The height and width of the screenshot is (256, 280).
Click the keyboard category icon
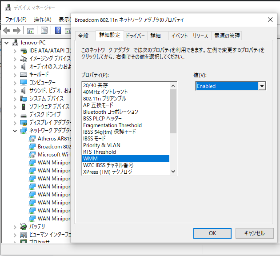tap(24, 75)
